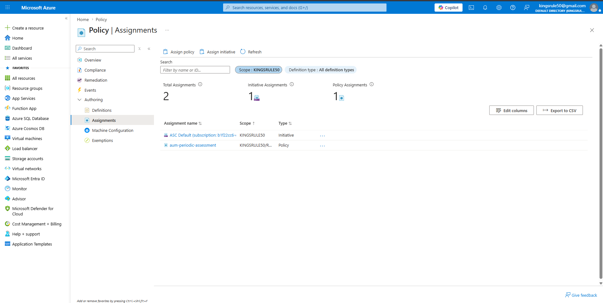The width and height of the screenshot is (603, 303).
Task: Open the feedback icon in header
Action: point(526,8)
